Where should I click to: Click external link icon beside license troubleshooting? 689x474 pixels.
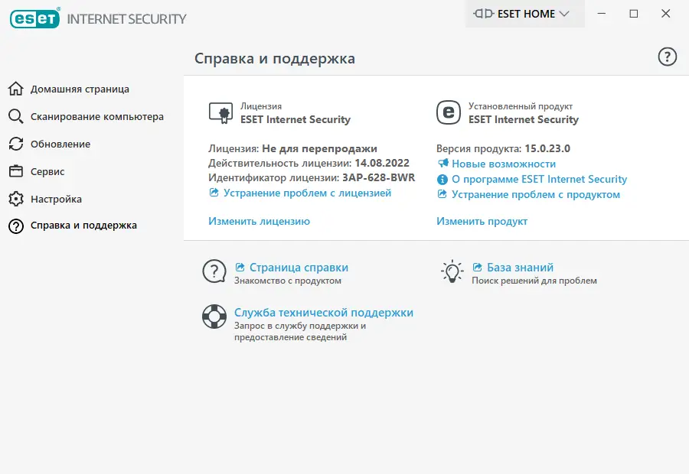(214, 192)
